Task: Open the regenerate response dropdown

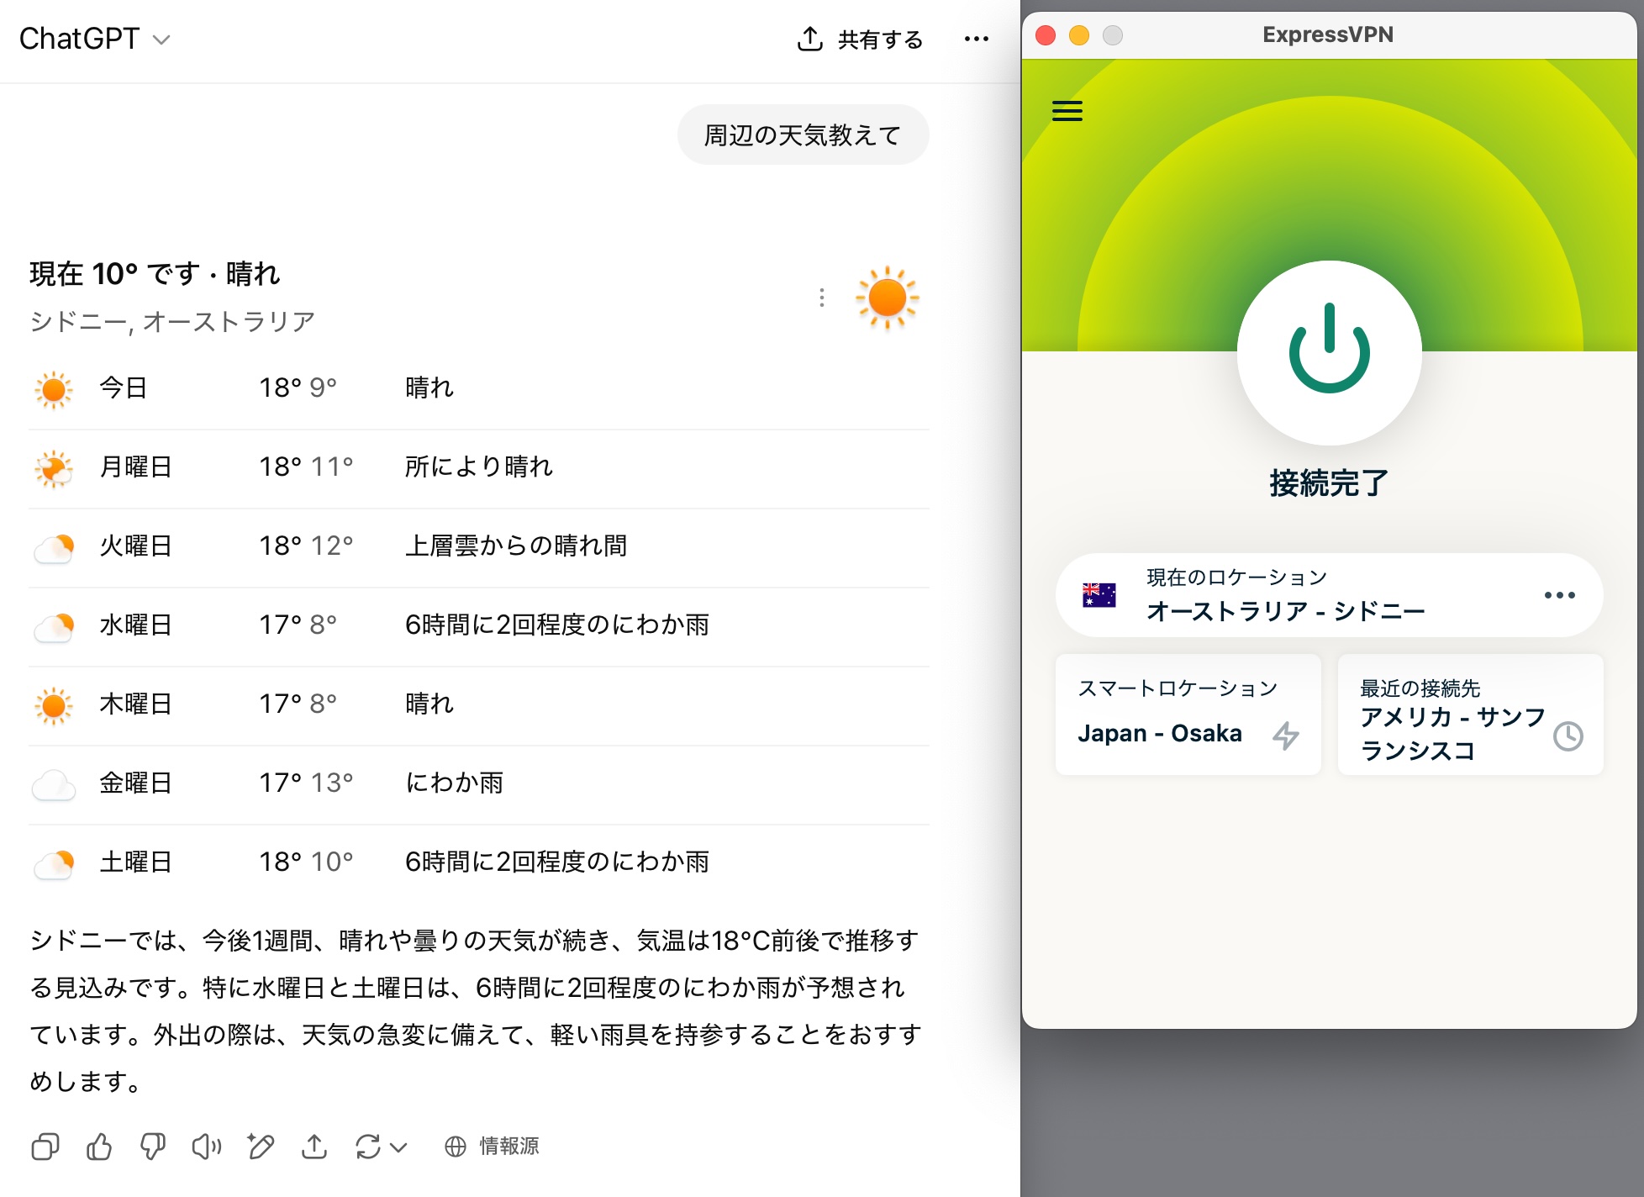Action: click(x=381, y=1147)
